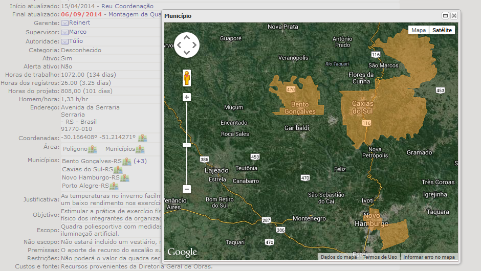Zoom out the map with minus button
This screenshot has width=481, height=271.
pyautogui.click(x=187, y=189)
